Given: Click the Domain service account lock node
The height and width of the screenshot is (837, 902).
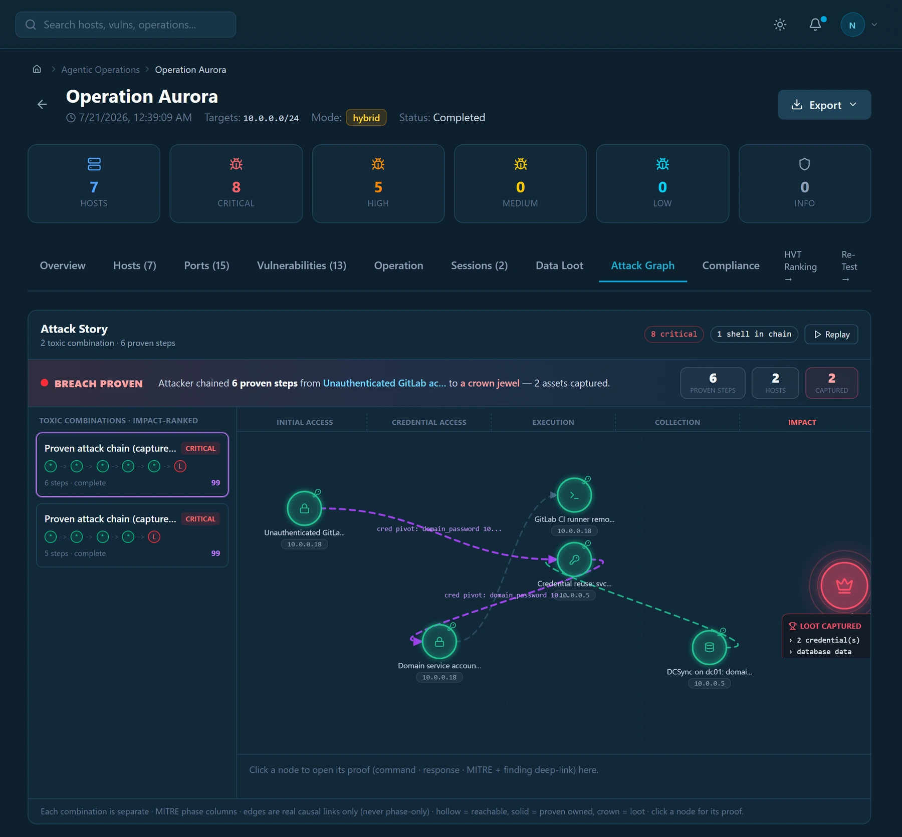Looking at the screenshot, I should [439, 642].
